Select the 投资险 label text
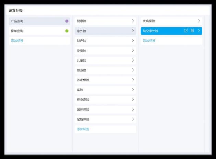The width and height of the screenshot is (216, 159). click(82, 51)
